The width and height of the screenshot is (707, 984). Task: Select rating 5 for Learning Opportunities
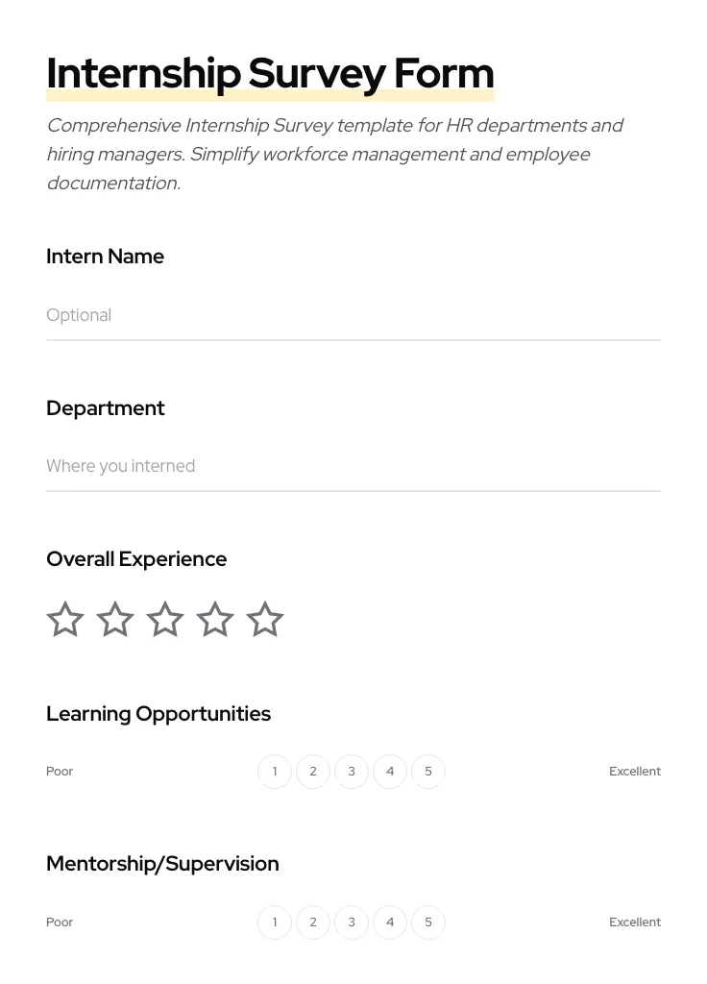(x=428, y=771)
